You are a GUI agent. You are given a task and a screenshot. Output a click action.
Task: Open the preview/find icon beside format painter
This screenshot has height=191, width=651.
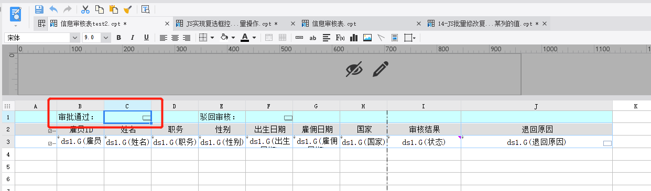coord(146,9)
